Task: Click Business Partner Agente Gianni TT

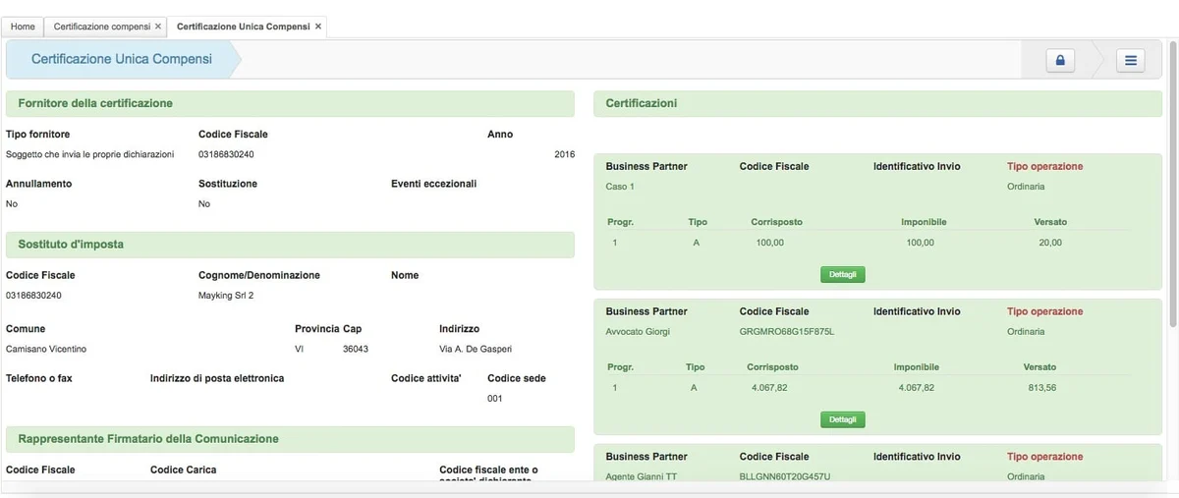Action: click(642, 476)
